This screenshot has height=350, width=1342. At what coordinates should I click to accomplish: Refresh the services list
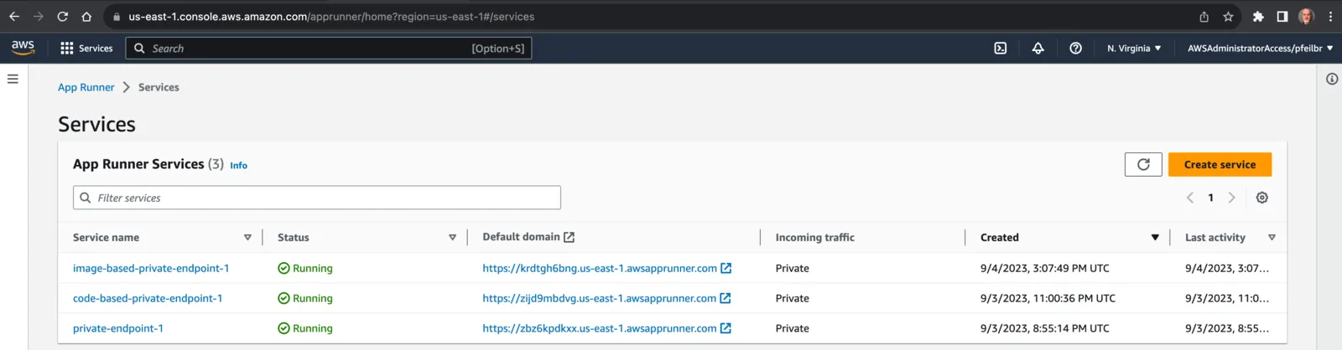pyautogui.click(x=1143, y=164)
